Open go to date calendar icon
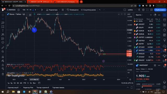 (39, 83)
